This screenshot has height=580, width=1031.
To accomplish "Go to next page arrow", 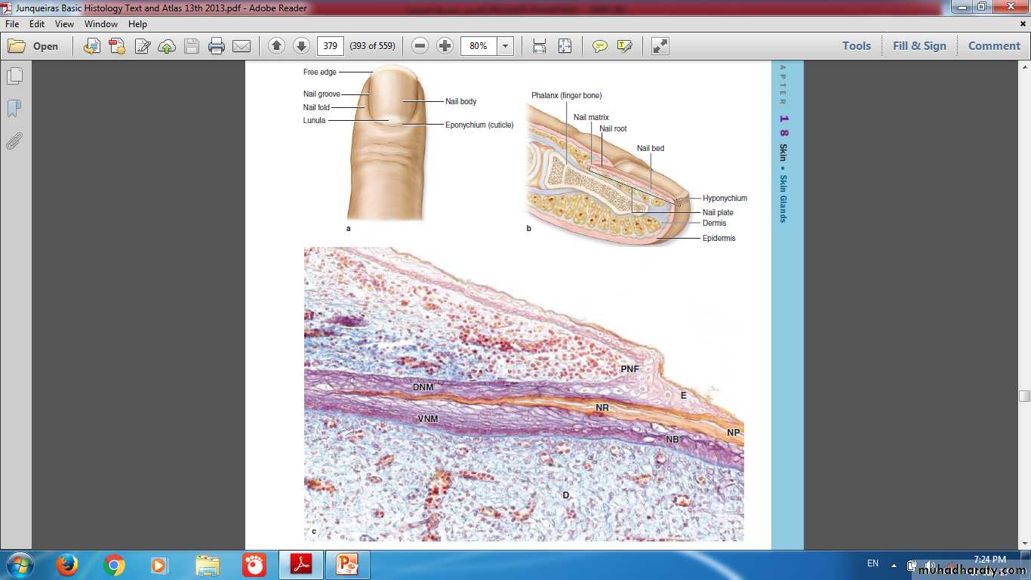I will pyautogui.click(x=301, y=46).
